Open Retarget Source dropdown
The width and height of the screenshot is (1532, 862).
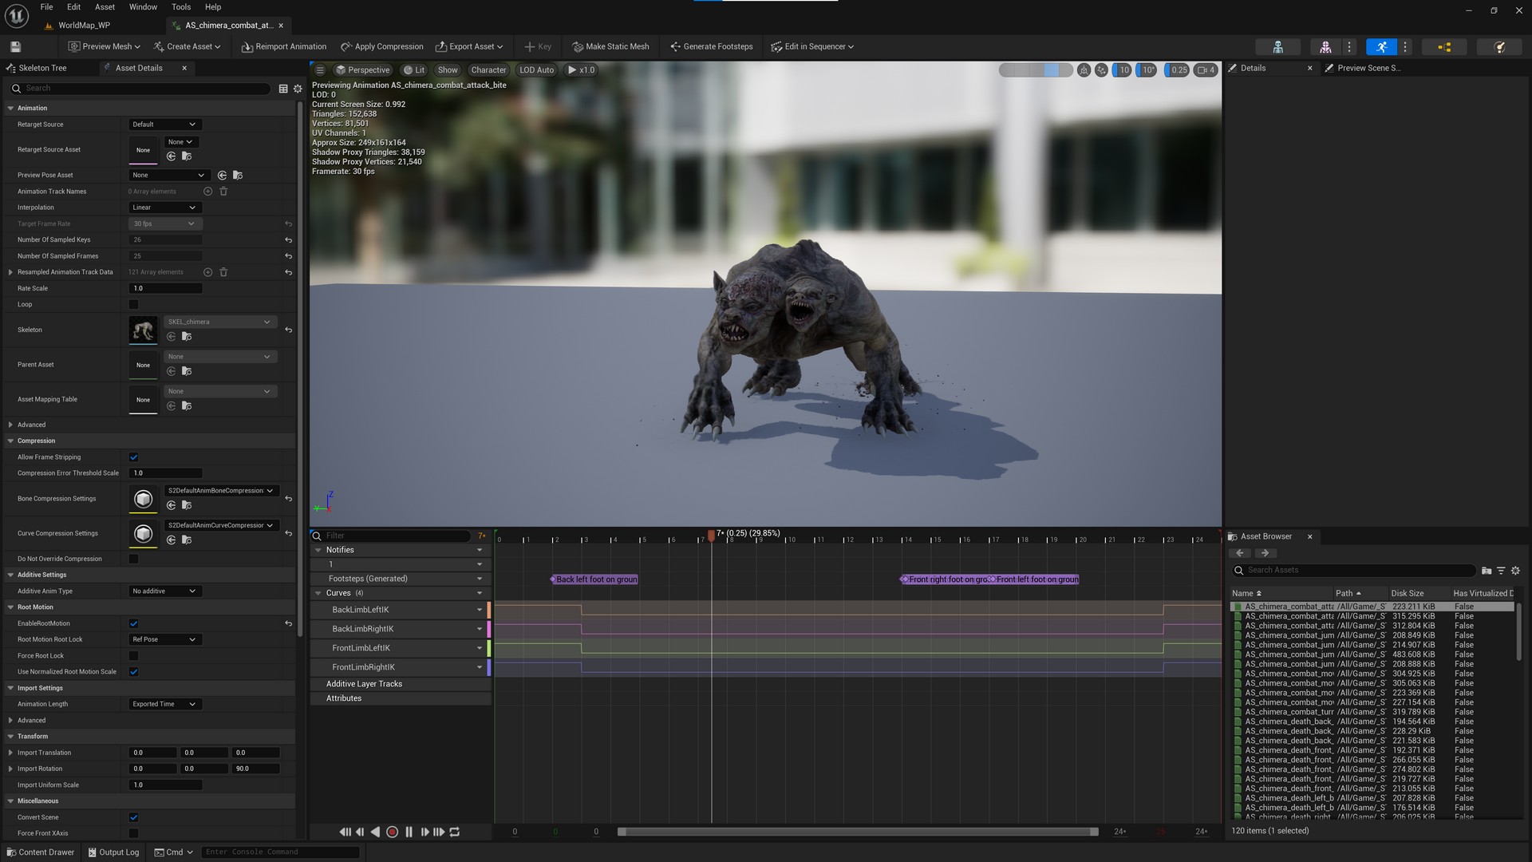click(x=164, y=125)
